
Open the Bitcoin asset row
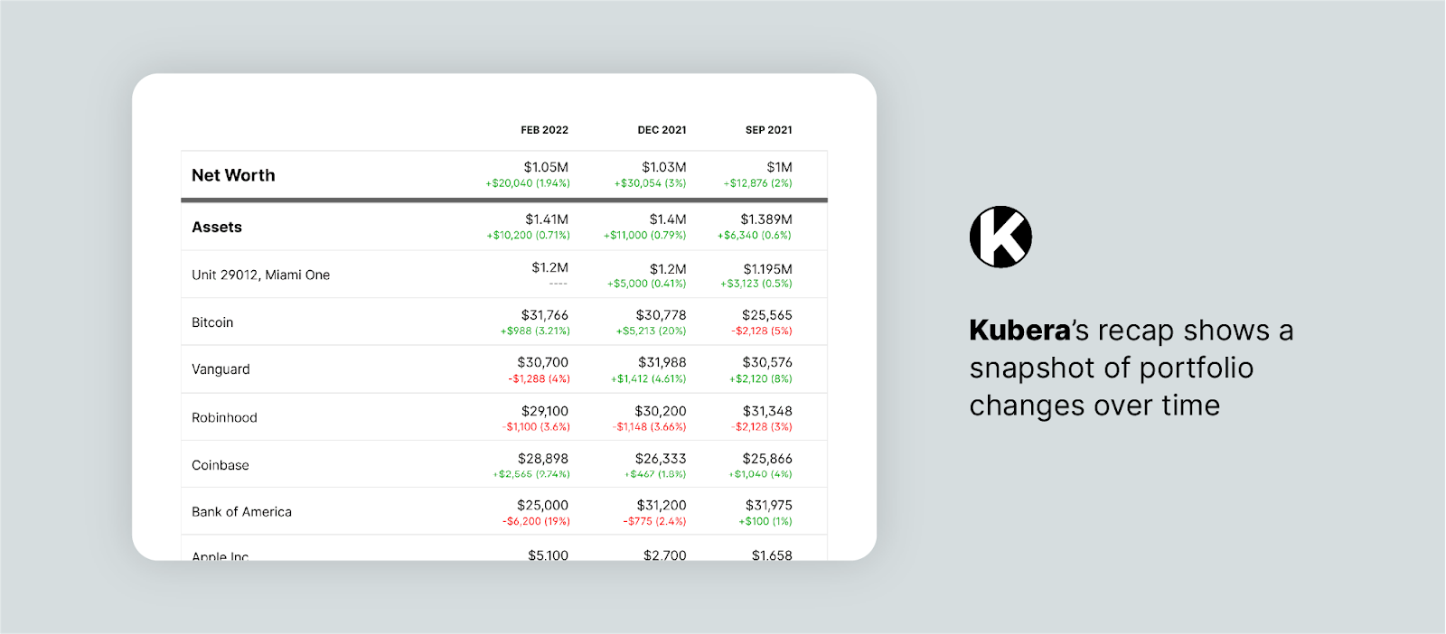pyautogui.click(x=212, y=322)
